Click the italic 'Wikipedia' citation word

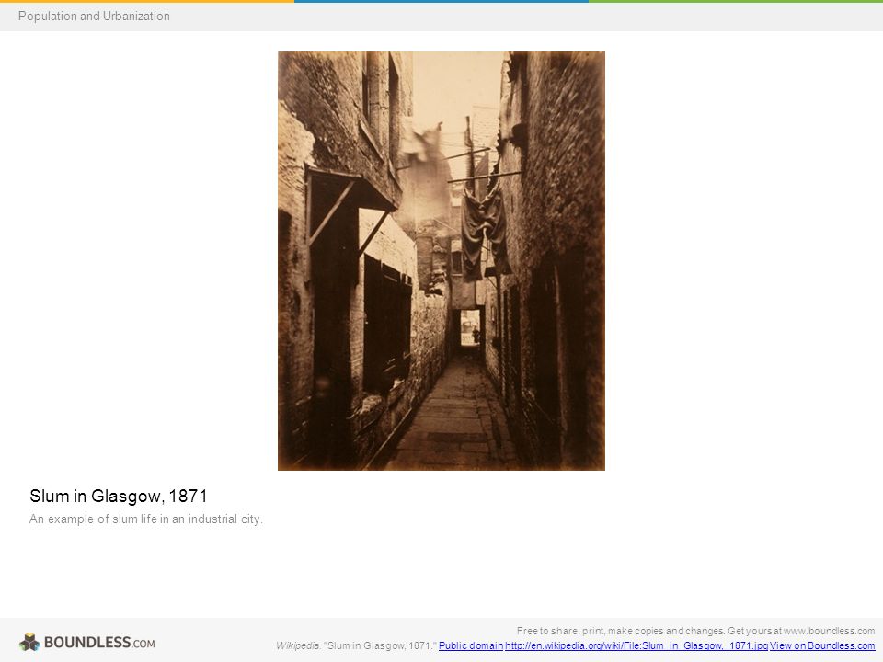(298, 645)
